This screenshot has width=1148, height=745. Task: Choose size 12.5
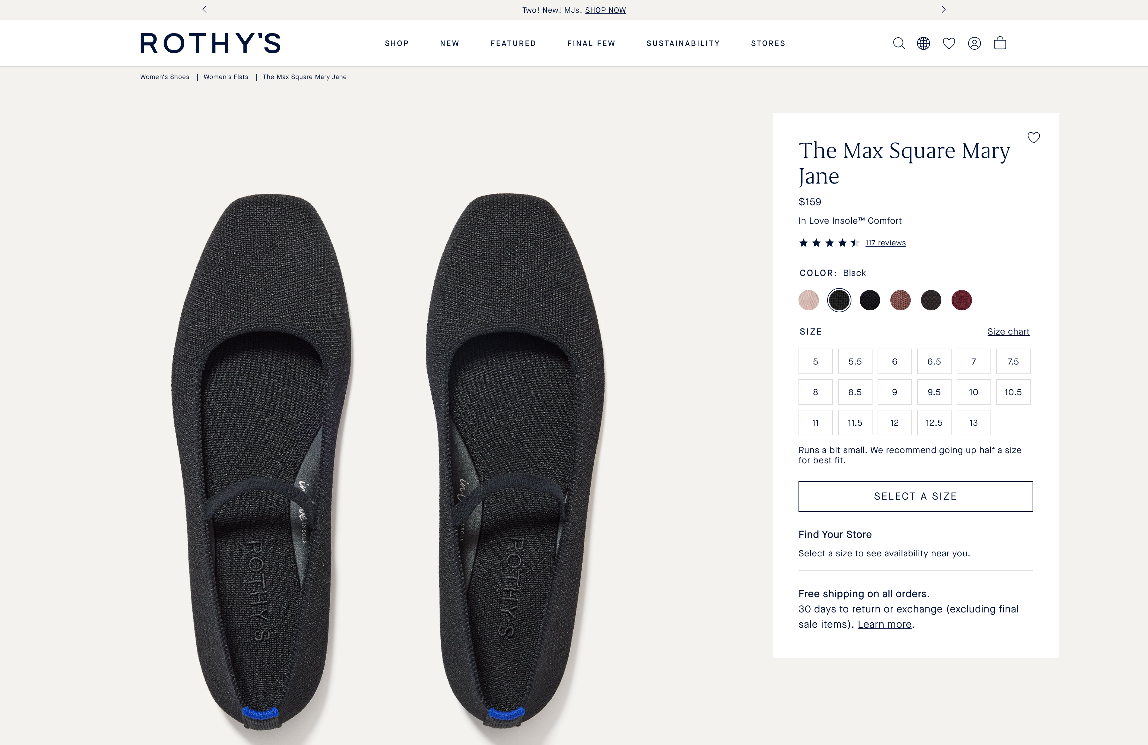click(x=934, y=423)
